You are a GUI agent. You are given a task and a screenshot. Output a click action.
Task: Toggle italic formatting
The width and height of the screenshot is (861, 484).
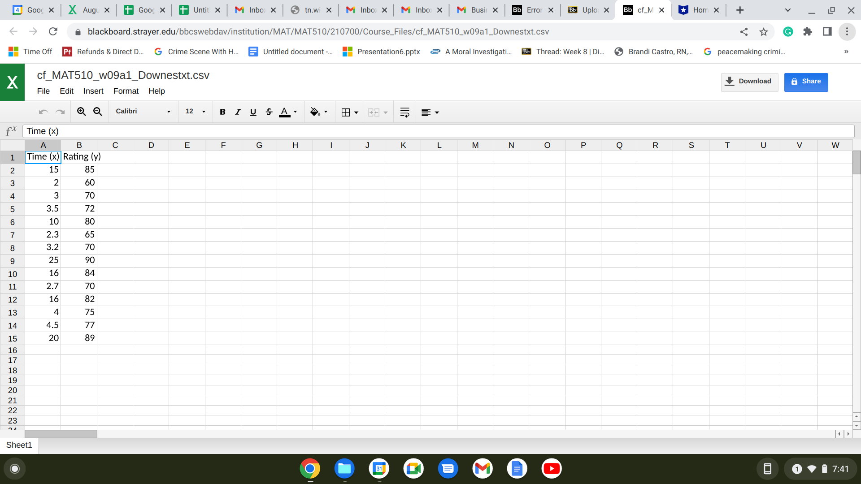pyautogui.click(x=238, y=112)
